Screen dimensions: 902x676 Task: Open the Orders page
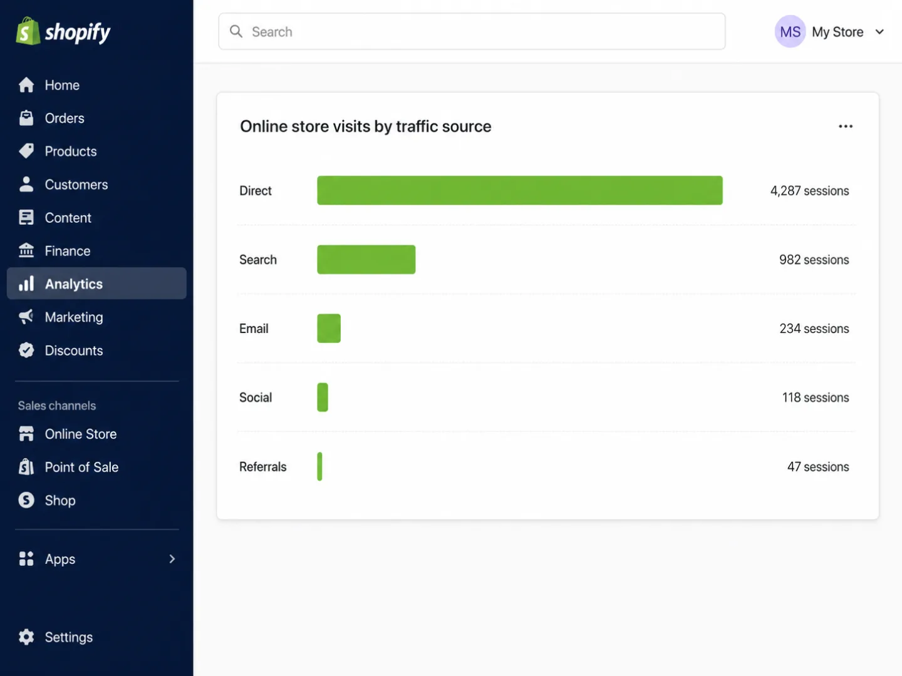[x=96, y=118]
